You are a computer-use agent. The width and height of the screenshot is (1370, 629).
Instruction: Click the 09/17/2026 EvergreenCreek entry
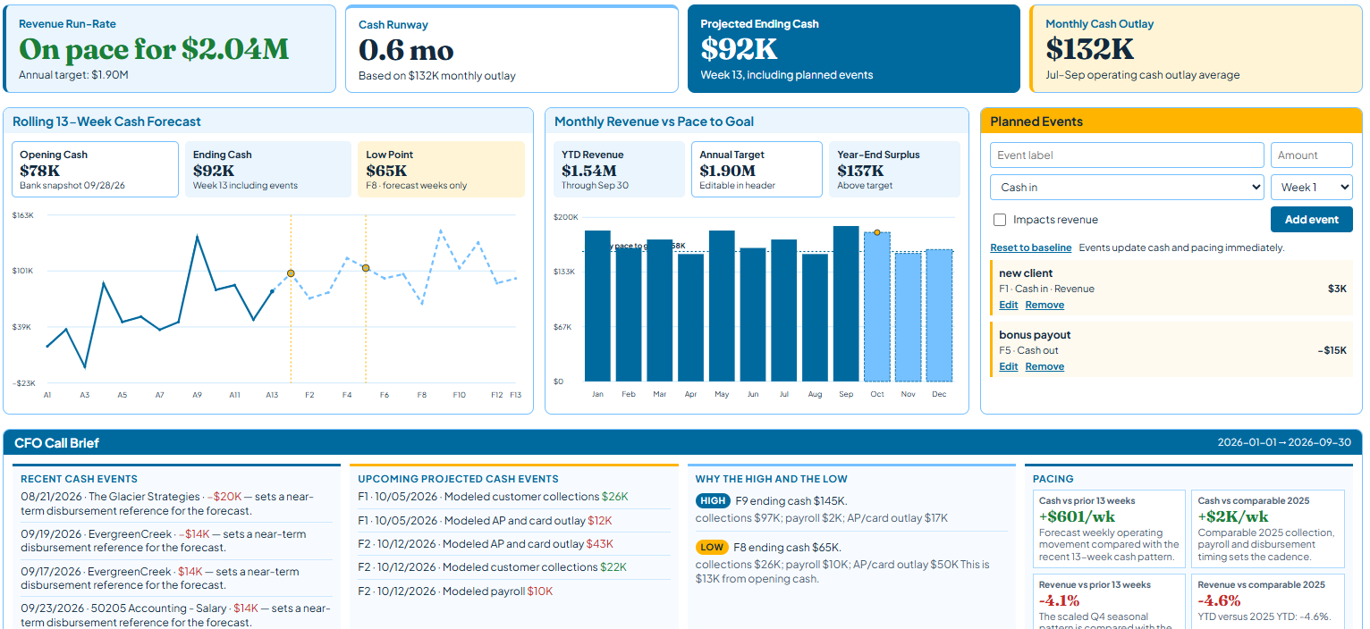tap(176, 578)
